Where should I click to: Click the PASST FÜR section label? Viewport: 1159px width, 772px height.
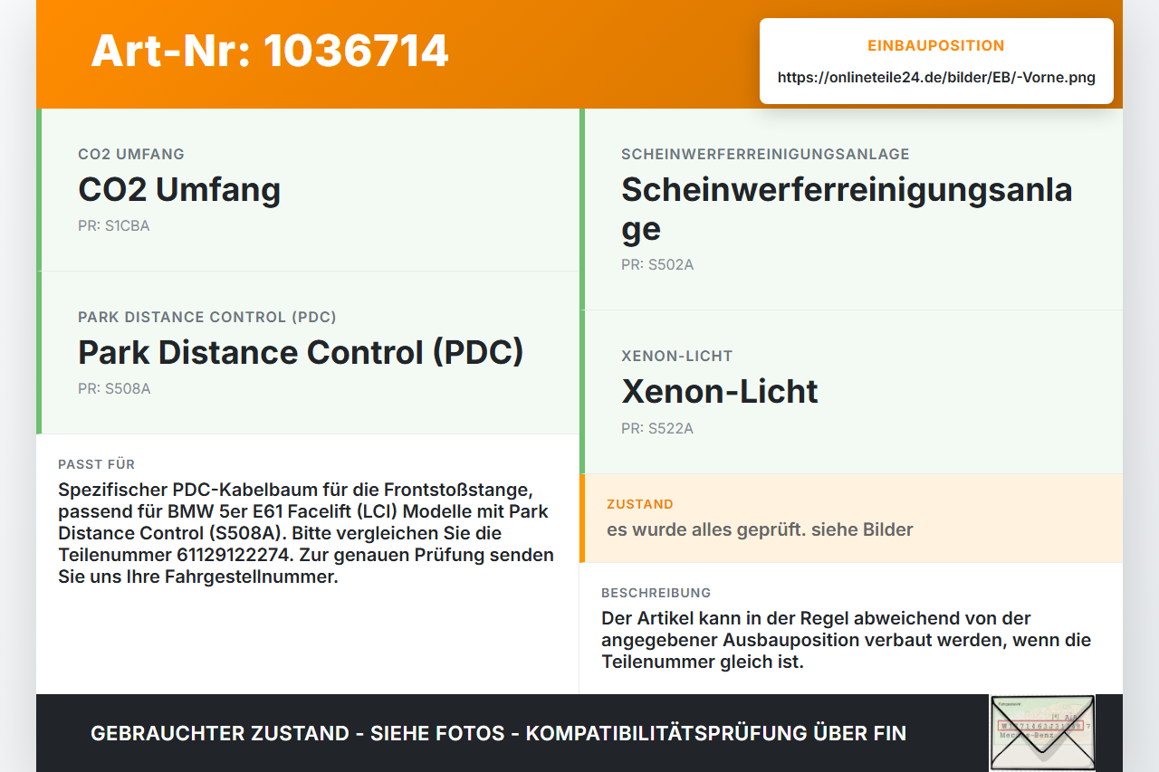pyautogui.click(x=96, y=464)
